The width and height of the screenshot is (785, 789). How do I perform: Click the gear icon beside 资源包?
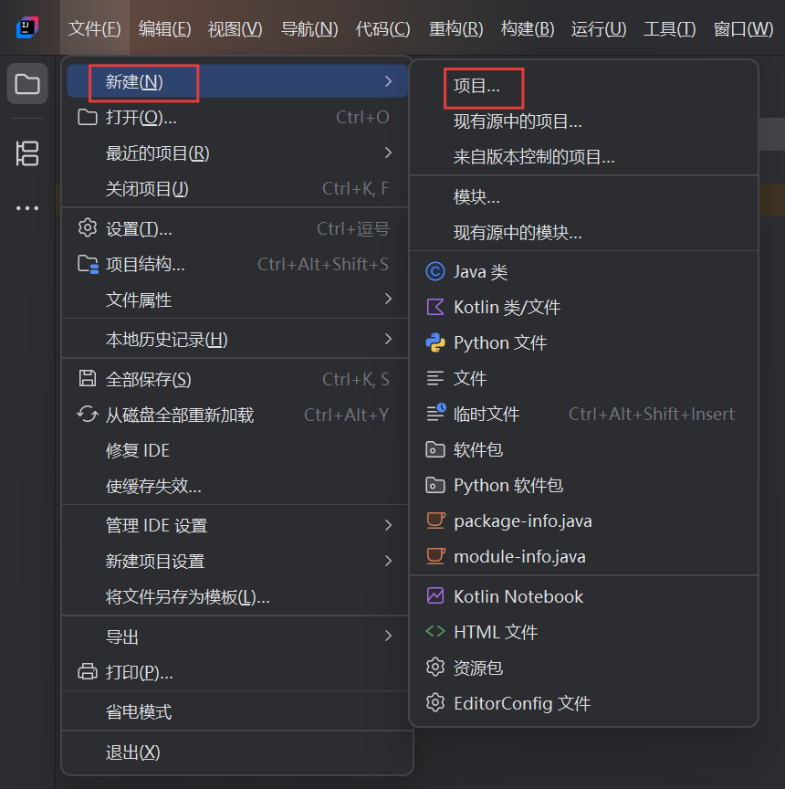[435, 668]
